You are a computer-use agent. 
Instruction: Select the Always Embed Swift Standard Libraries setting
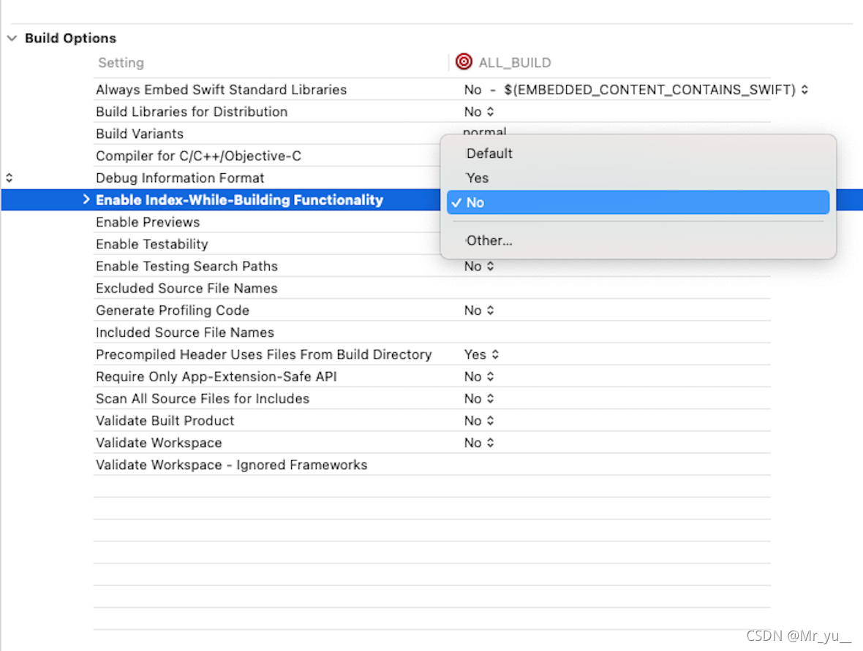click(222, 90)
